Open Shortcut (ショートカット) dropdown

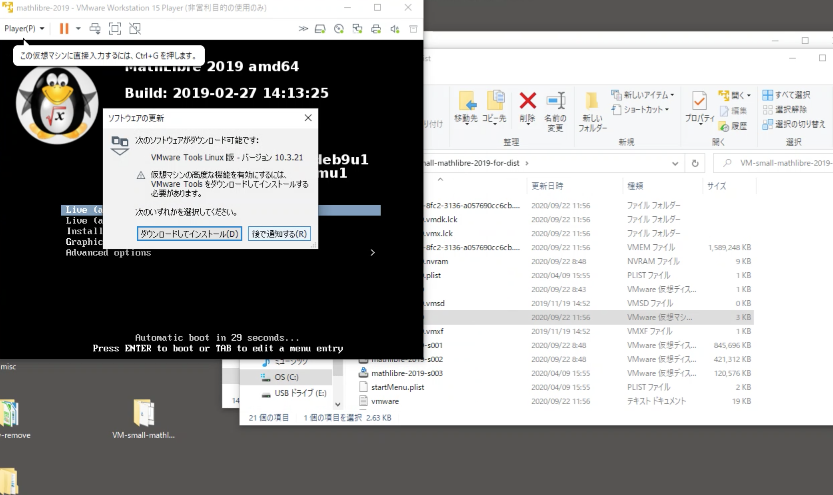640,110
